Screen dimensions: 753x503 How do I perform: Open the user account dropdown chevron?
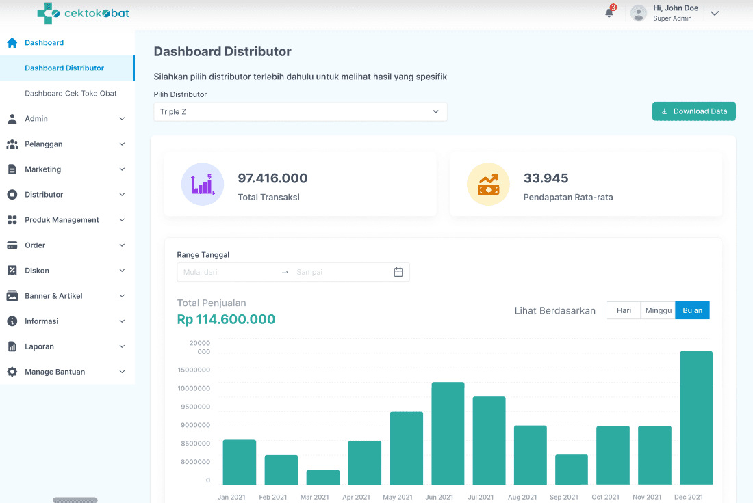(x=715, y=13)
